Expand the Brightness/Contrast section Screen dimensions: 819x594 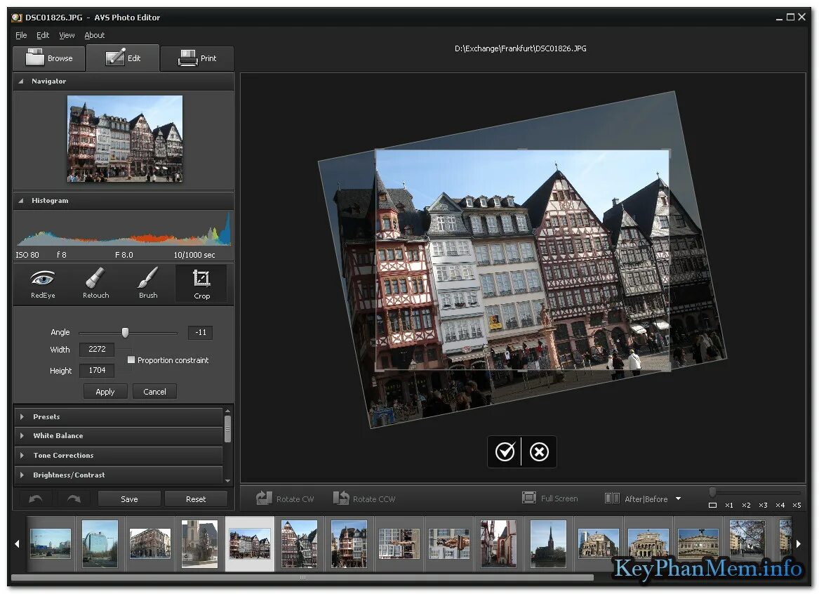[119, 475]
